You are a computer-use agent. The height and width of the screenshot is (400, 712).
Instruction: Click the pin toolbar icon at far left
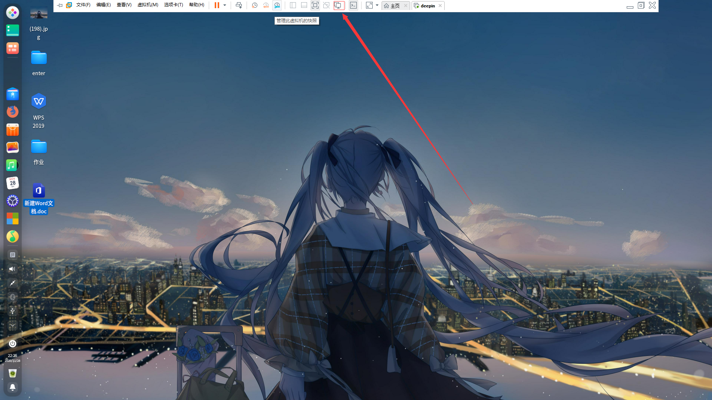[x=60, y=5]
